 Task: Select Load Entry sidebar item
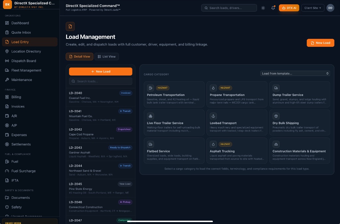click(x=30, y=42)
